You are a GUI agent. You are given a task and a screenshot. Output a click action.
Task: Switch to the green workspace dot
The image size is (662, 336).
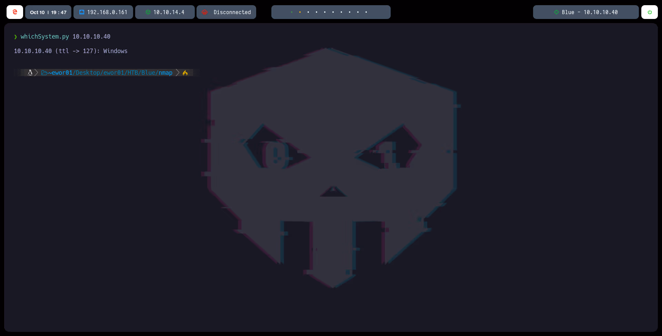pos(292,12)
